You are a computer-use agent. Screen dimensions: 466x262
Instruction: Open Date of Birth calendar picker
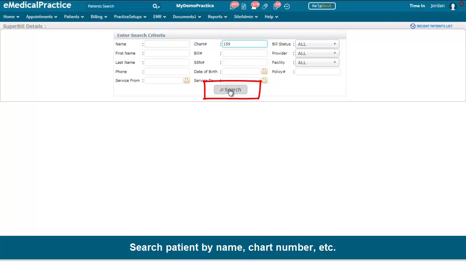pos(264,71)
